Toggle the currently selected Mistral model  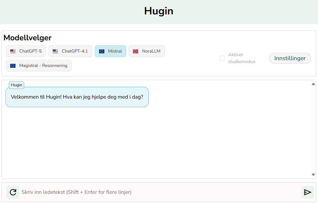coord(110,51)
